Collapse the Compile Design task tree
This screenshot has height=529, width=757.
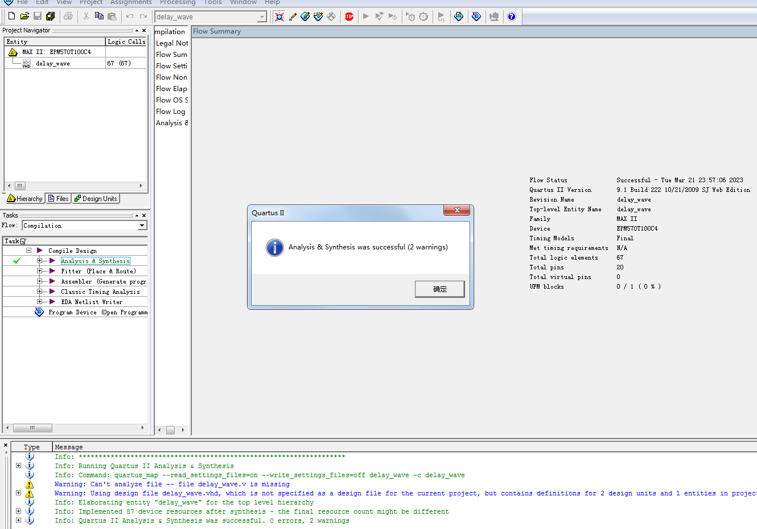28,251
